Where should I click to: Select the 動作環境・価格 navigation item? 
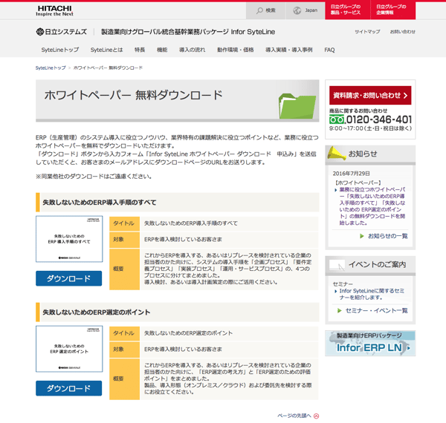pos(235,50)
